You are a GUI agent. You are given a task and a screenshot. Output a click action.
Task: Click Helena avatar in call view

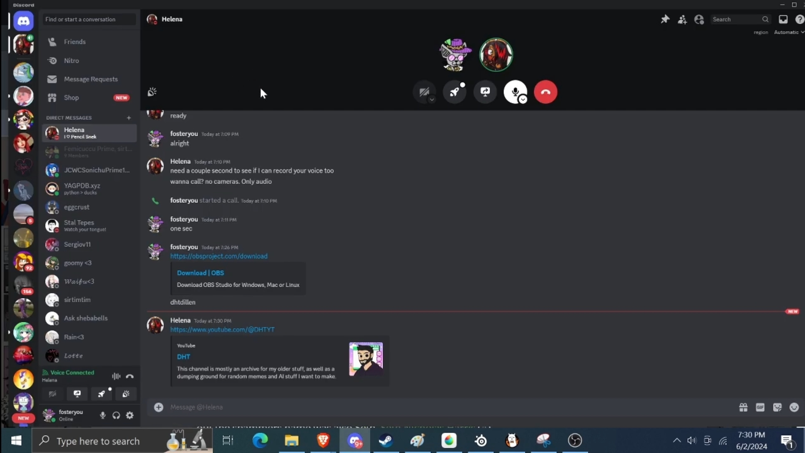pos(496,55)
